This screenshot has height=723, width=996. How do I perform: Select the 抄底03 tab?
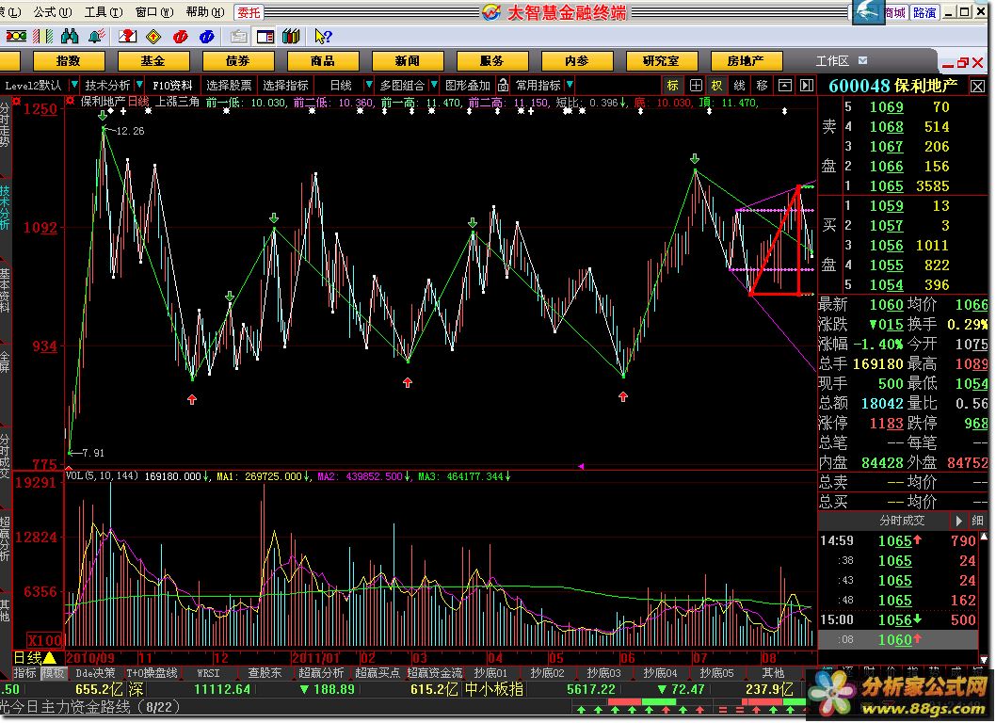602,673
